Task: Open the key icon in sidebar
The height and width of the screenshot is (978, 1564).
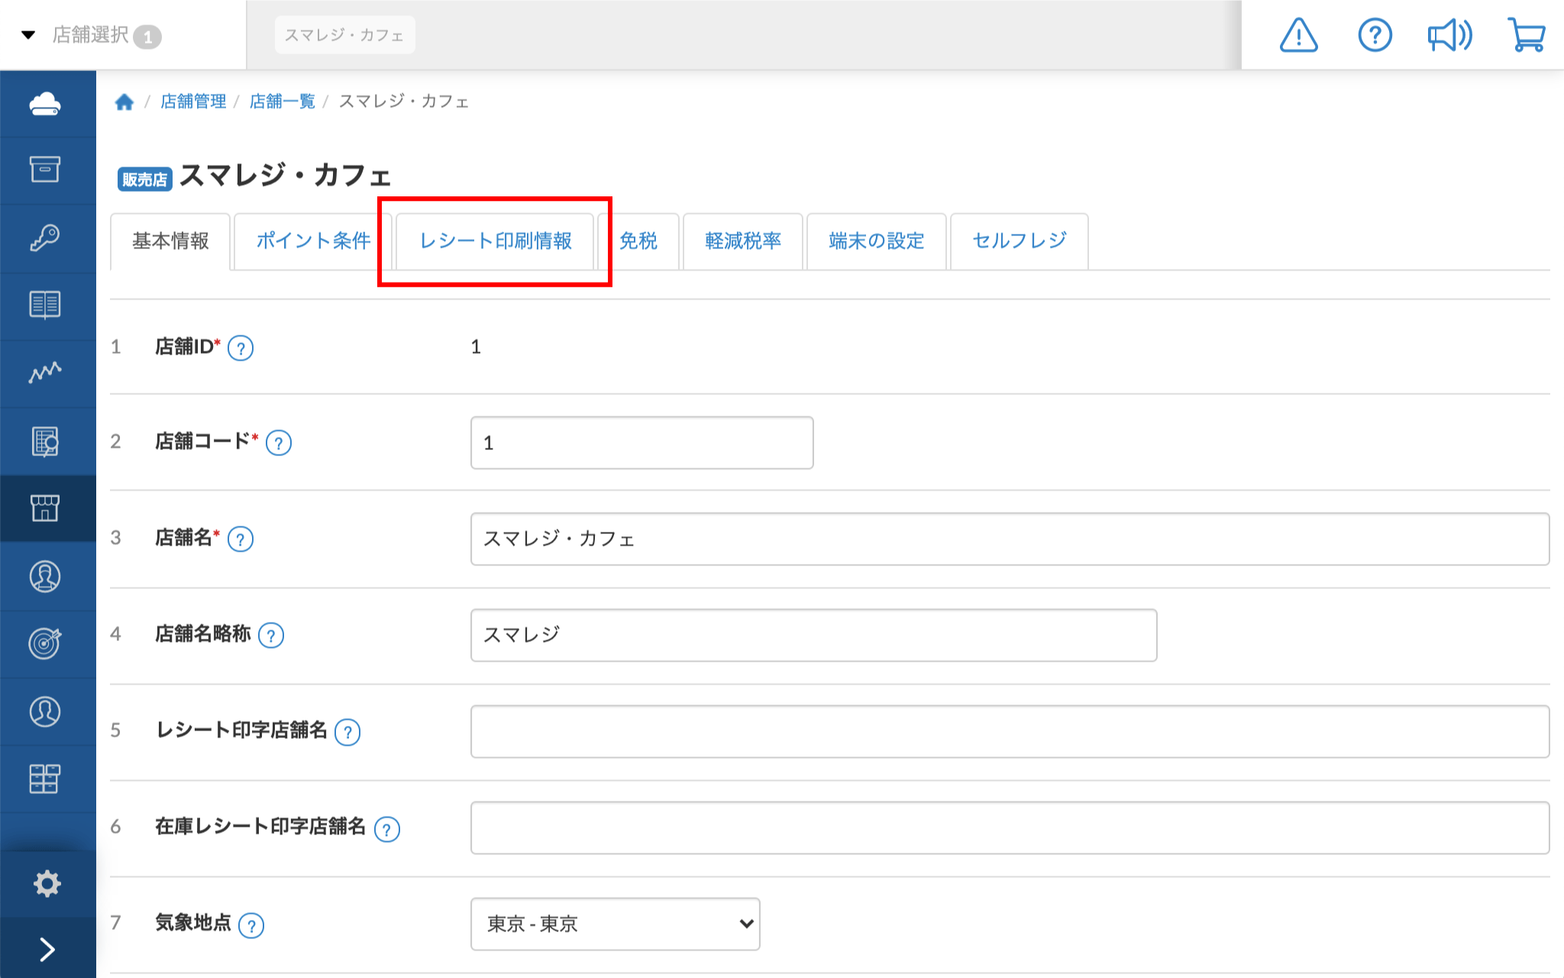Action: pyautogui.click(x=45, y=238)
